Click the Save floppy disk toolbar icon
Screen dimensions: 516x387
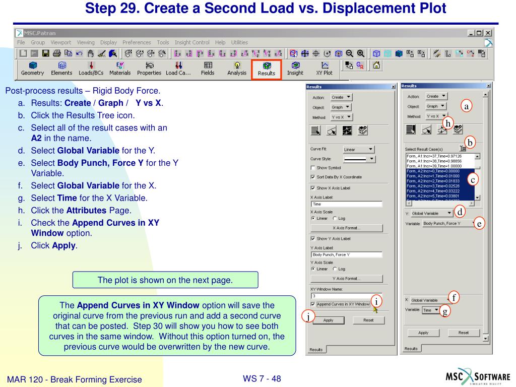[46, 53]
